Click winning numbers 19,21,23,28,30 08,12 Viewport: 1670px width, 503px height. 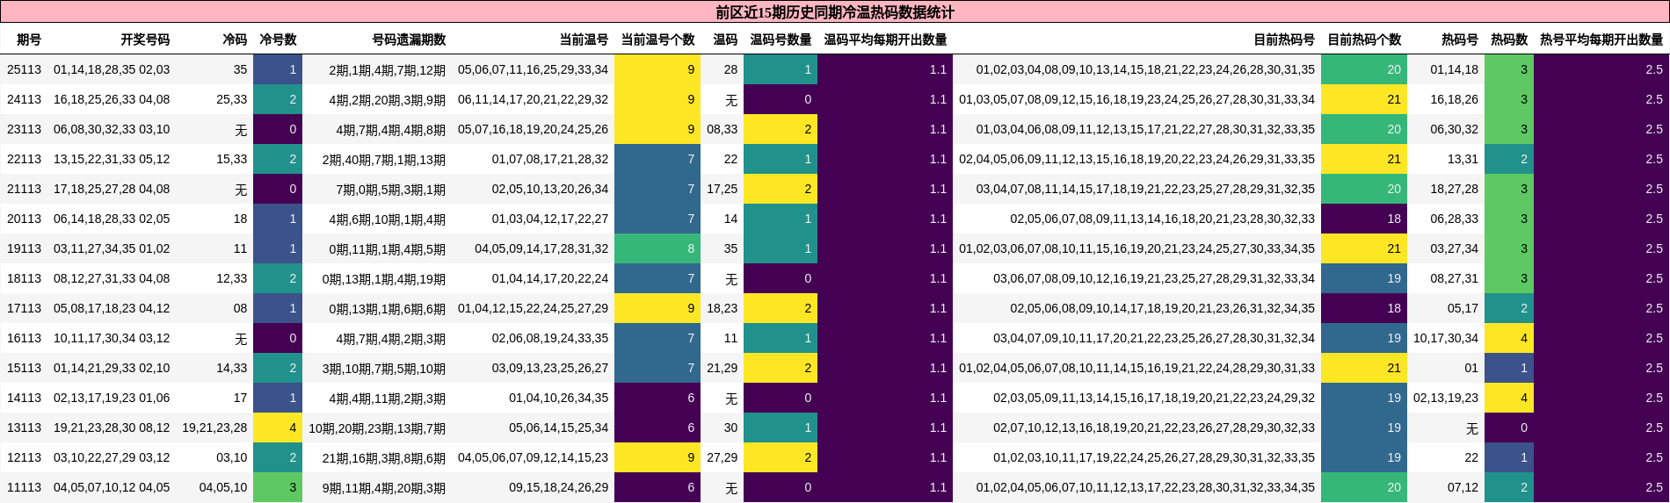pos(112,428)
